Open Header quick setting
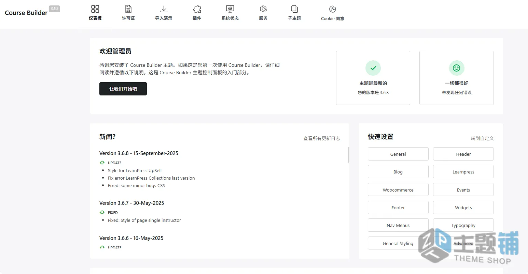 pyautogui.click(x=463, y=154)
